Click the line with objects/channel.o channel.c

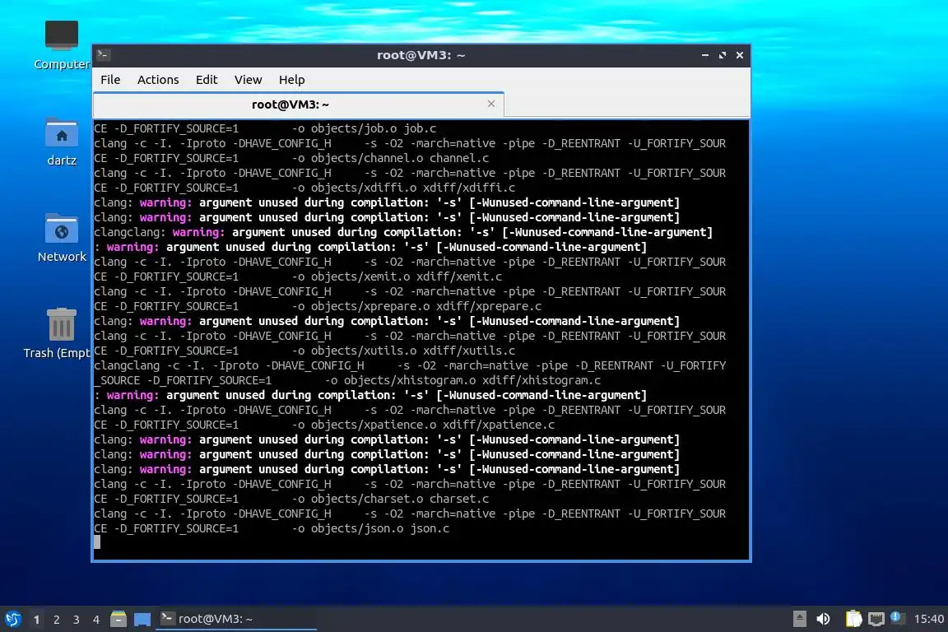(x=291, y=158)
